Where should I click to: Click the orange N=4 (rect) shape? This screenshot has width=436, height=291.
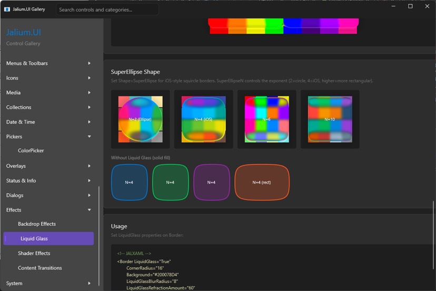(262, 182)
